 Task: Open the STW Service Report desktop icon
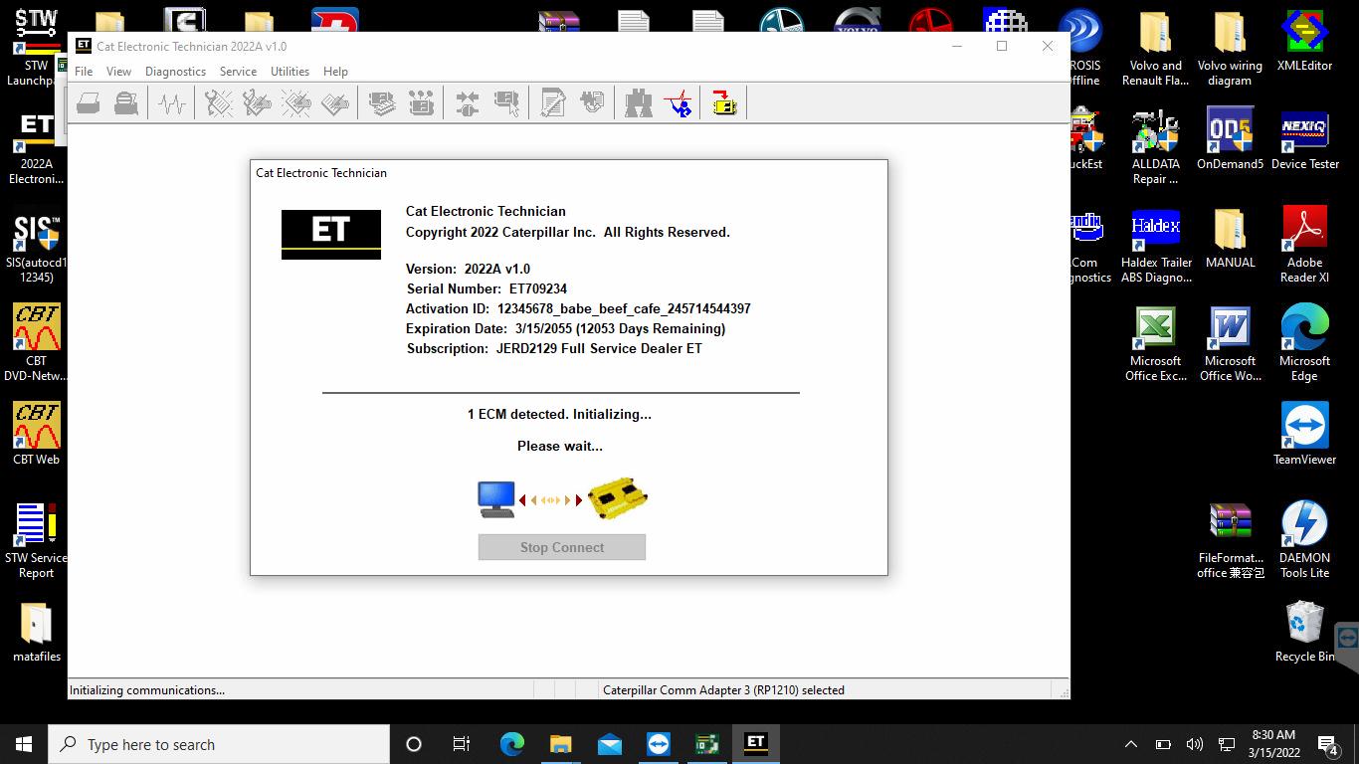tap(36, 541)
